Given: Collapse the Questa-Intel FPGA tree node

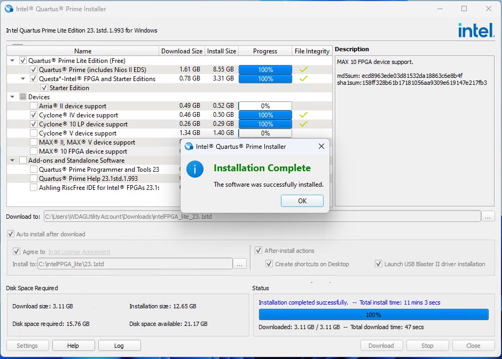Looking at the screenshot, I should point(23,78).
